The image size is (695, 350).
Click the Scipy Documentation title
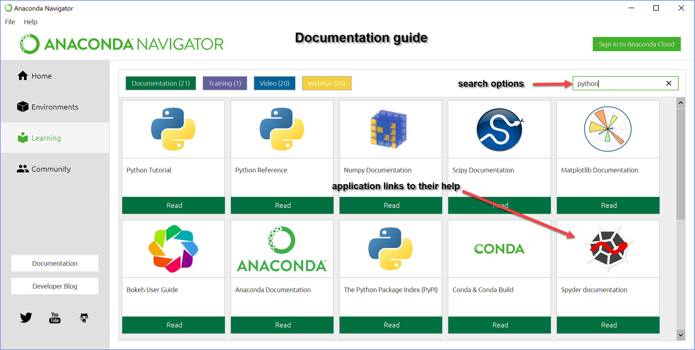pos(483,170)
